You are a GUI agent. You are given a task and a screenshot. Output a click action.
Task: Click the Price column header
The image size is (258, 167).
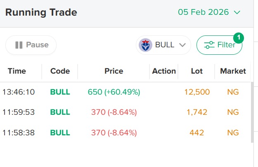point(114,71)
